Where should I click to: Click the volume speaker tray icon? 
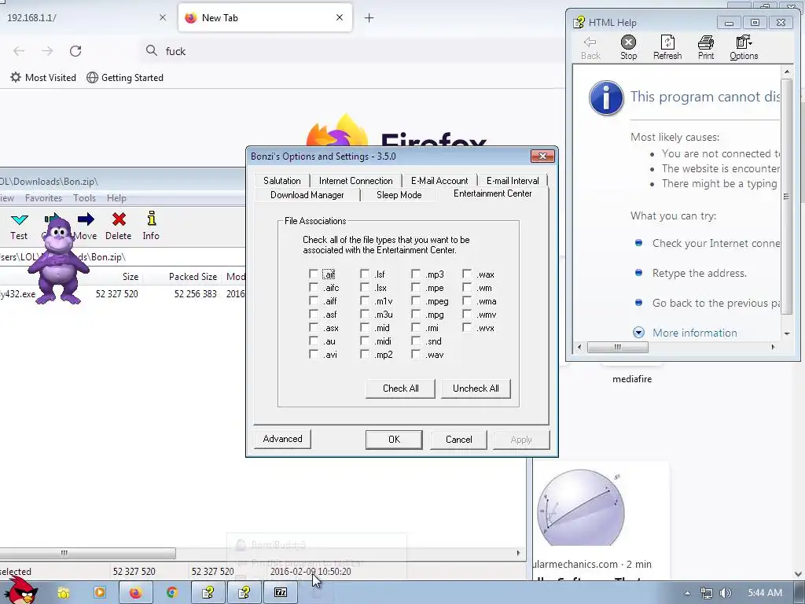(726, 593)
